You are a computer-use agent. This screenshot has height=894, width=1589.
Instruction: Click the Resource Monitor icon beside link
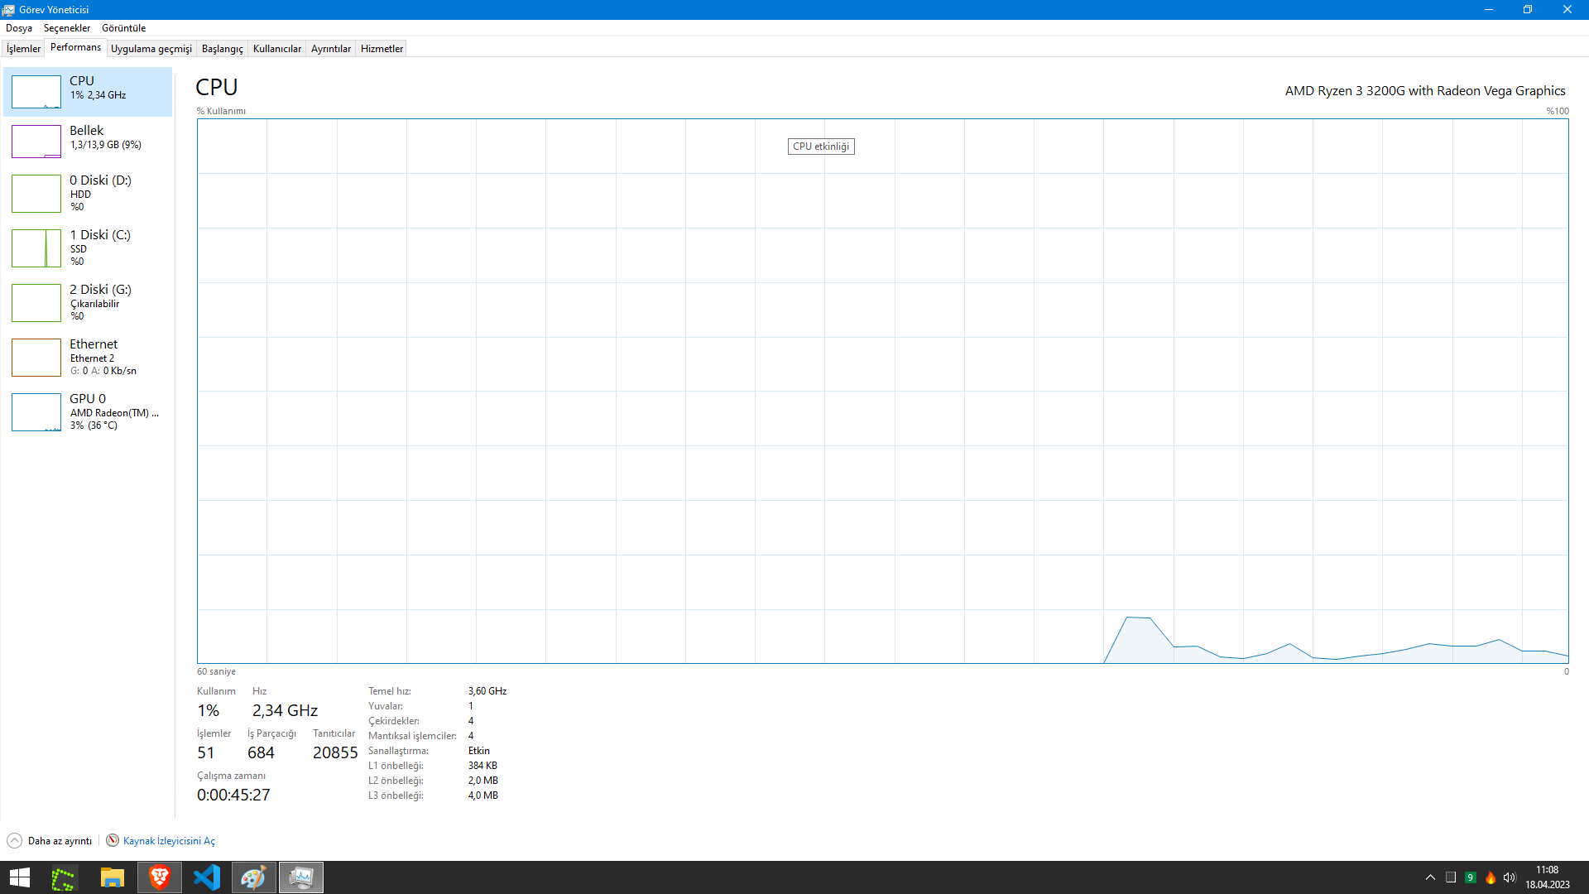(113, 841)
